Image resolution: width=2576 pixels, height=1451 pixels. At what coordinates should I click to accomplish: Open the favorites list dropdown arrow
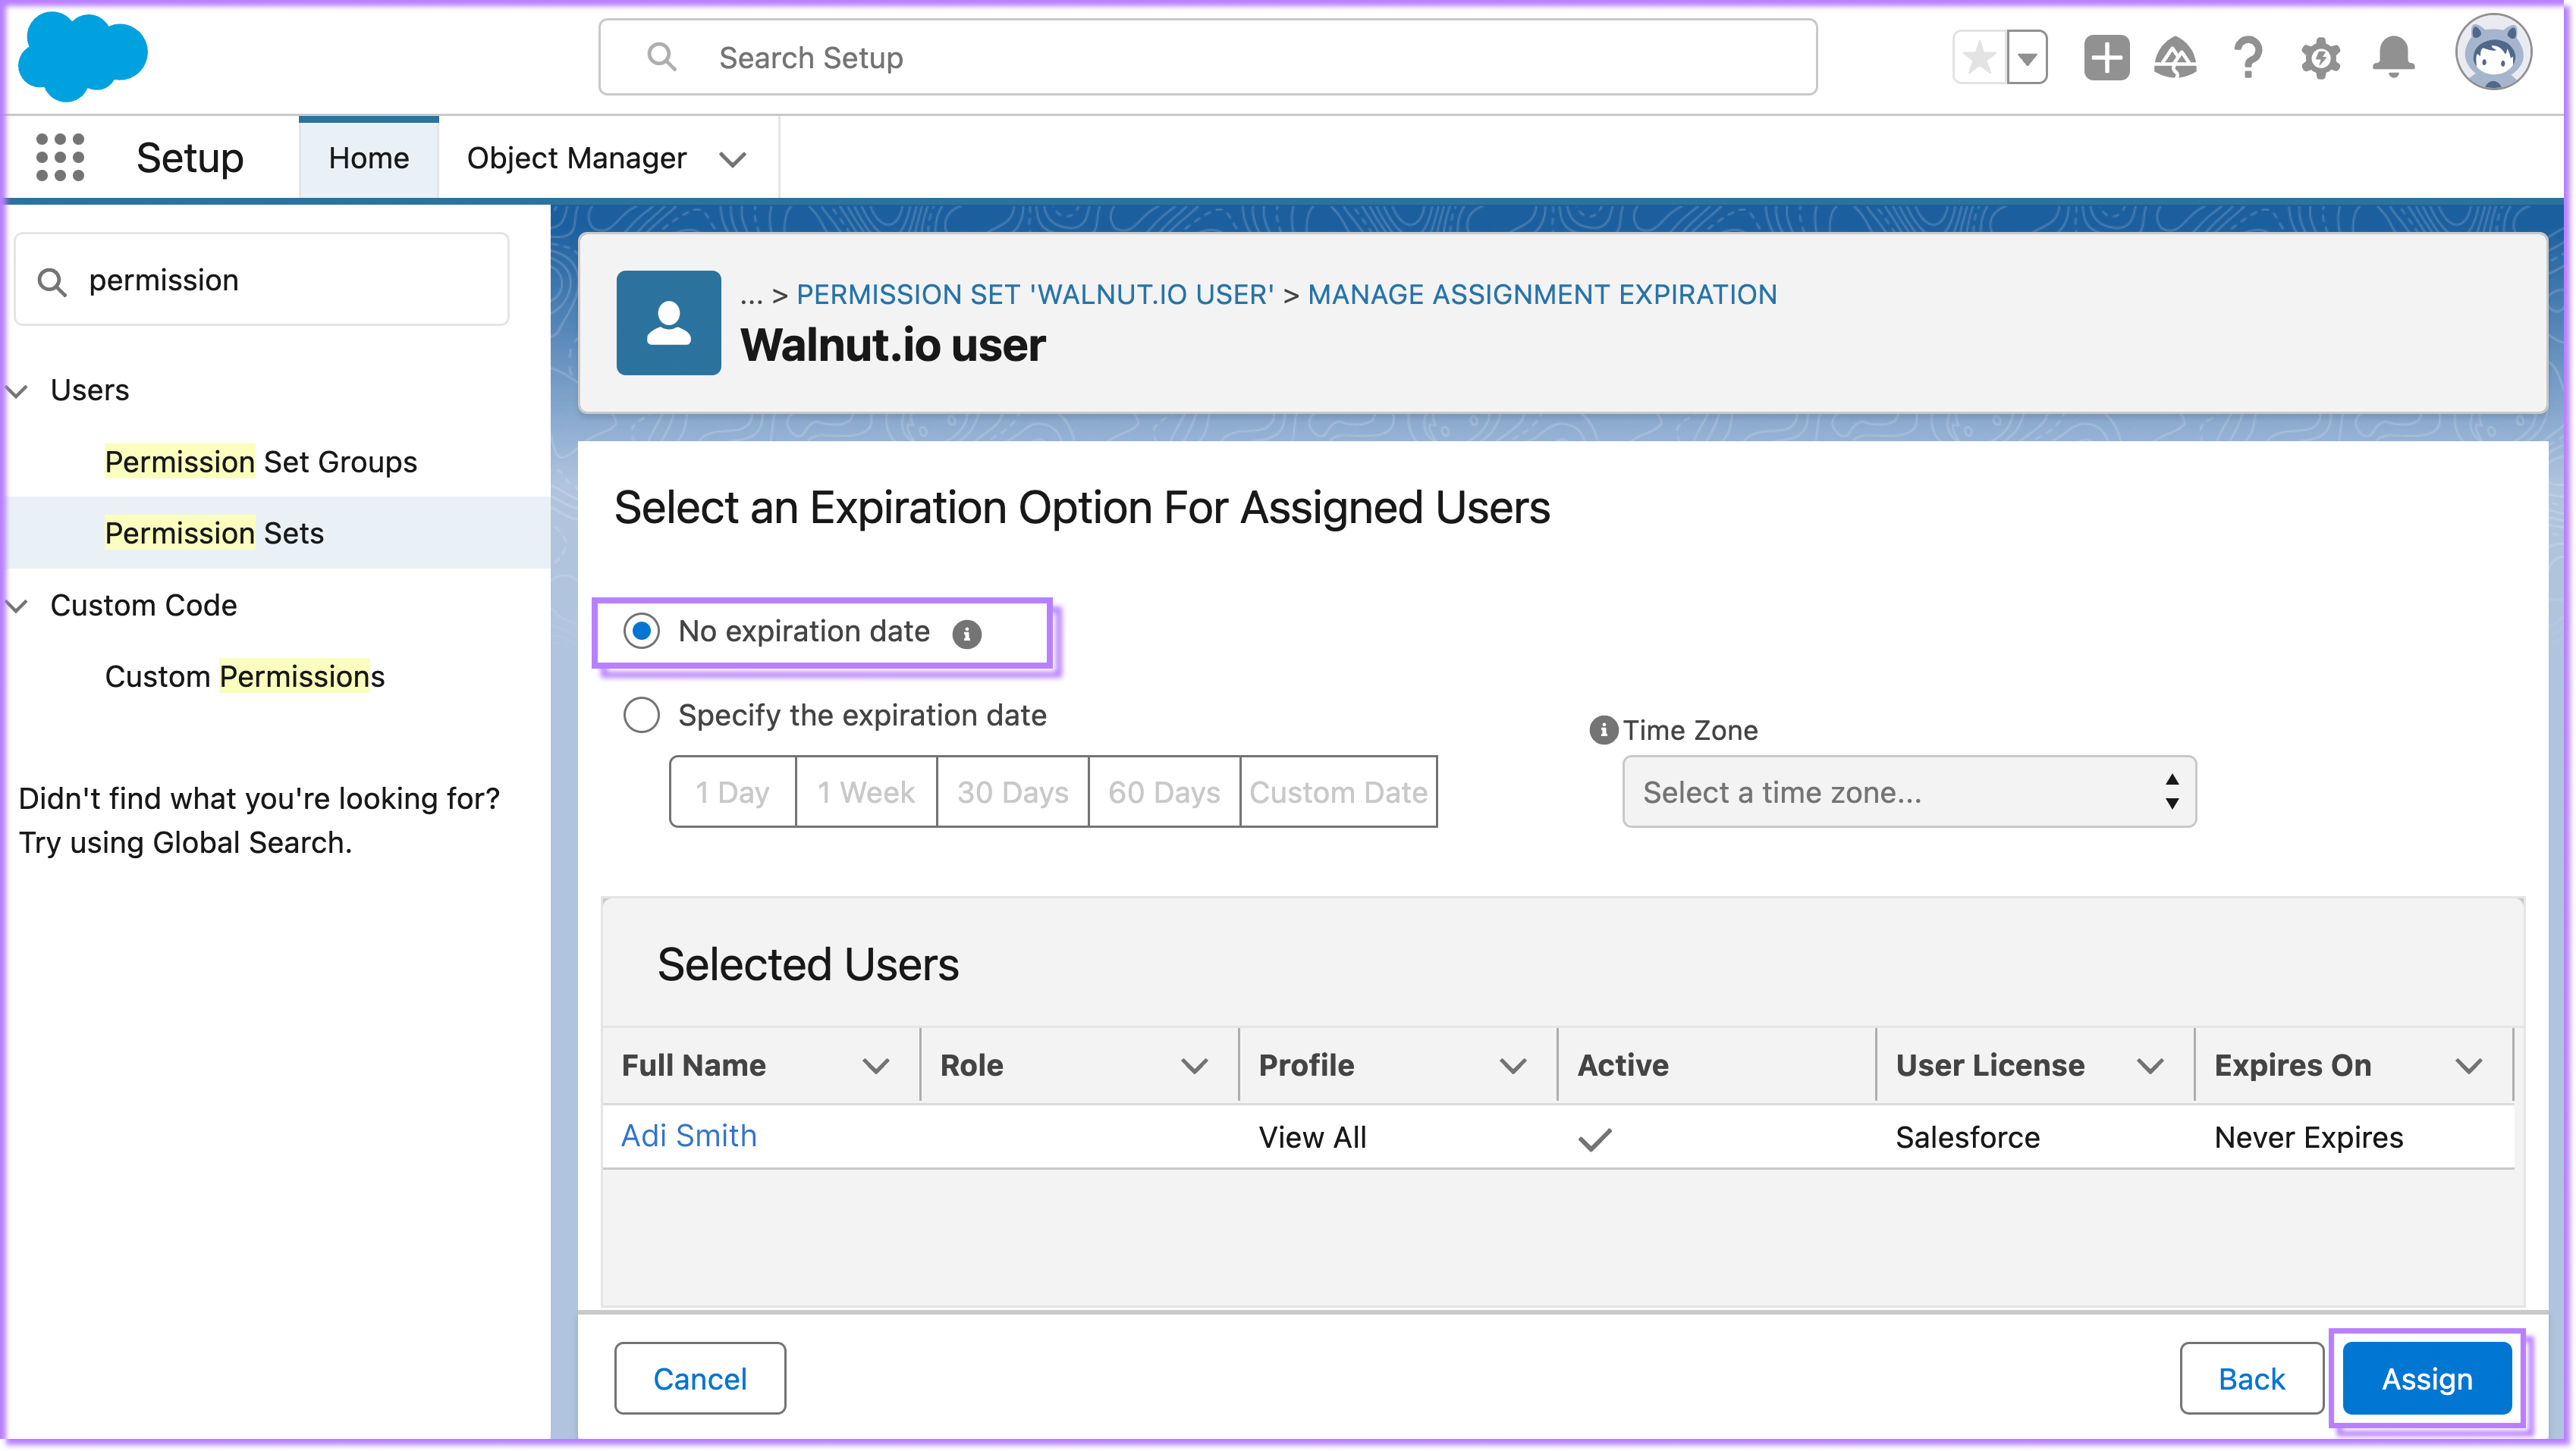[x=2027, y=58]
